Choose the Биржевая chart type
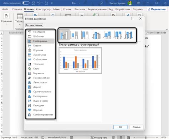Image resolution: width=169 pixels, height=139 pixels. (41, 73)
